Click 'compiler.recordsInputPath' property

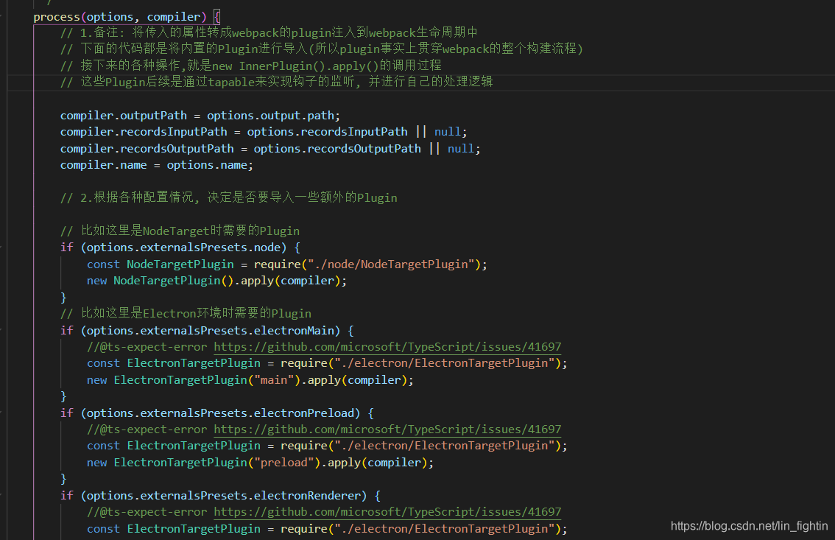[144, 132]
